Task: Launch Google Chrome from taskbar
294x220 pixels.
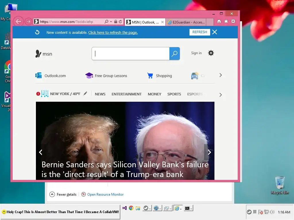Action: (x=131, y=208)
